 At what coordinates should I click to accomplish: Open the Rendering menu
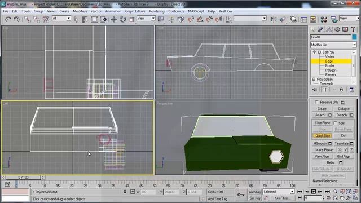[x=157, y=11]
